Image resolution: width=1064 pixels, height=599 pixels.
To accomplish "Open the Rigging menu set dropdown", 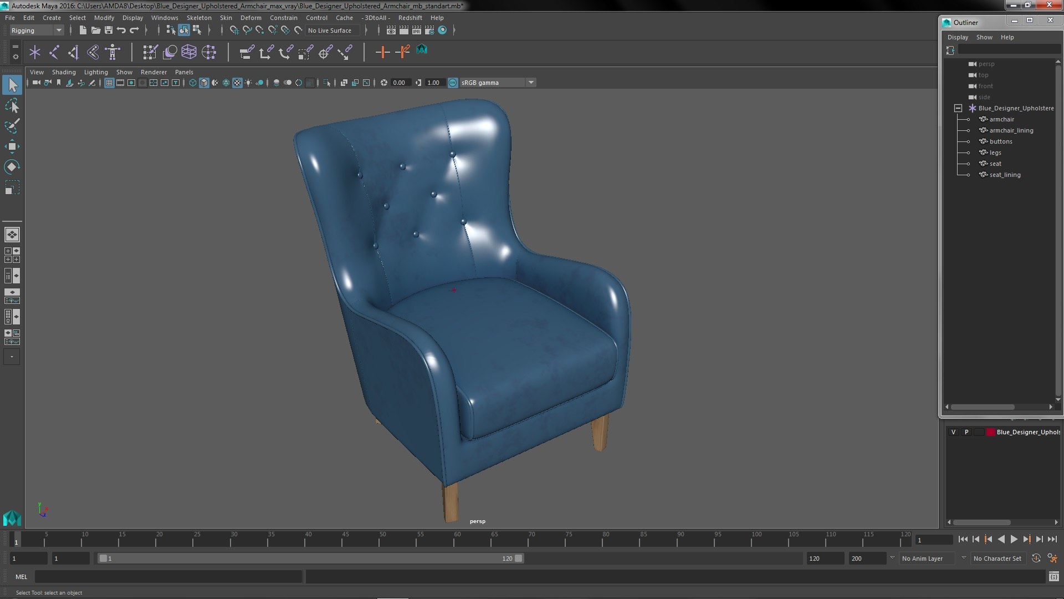I will [x=37, y=31].
